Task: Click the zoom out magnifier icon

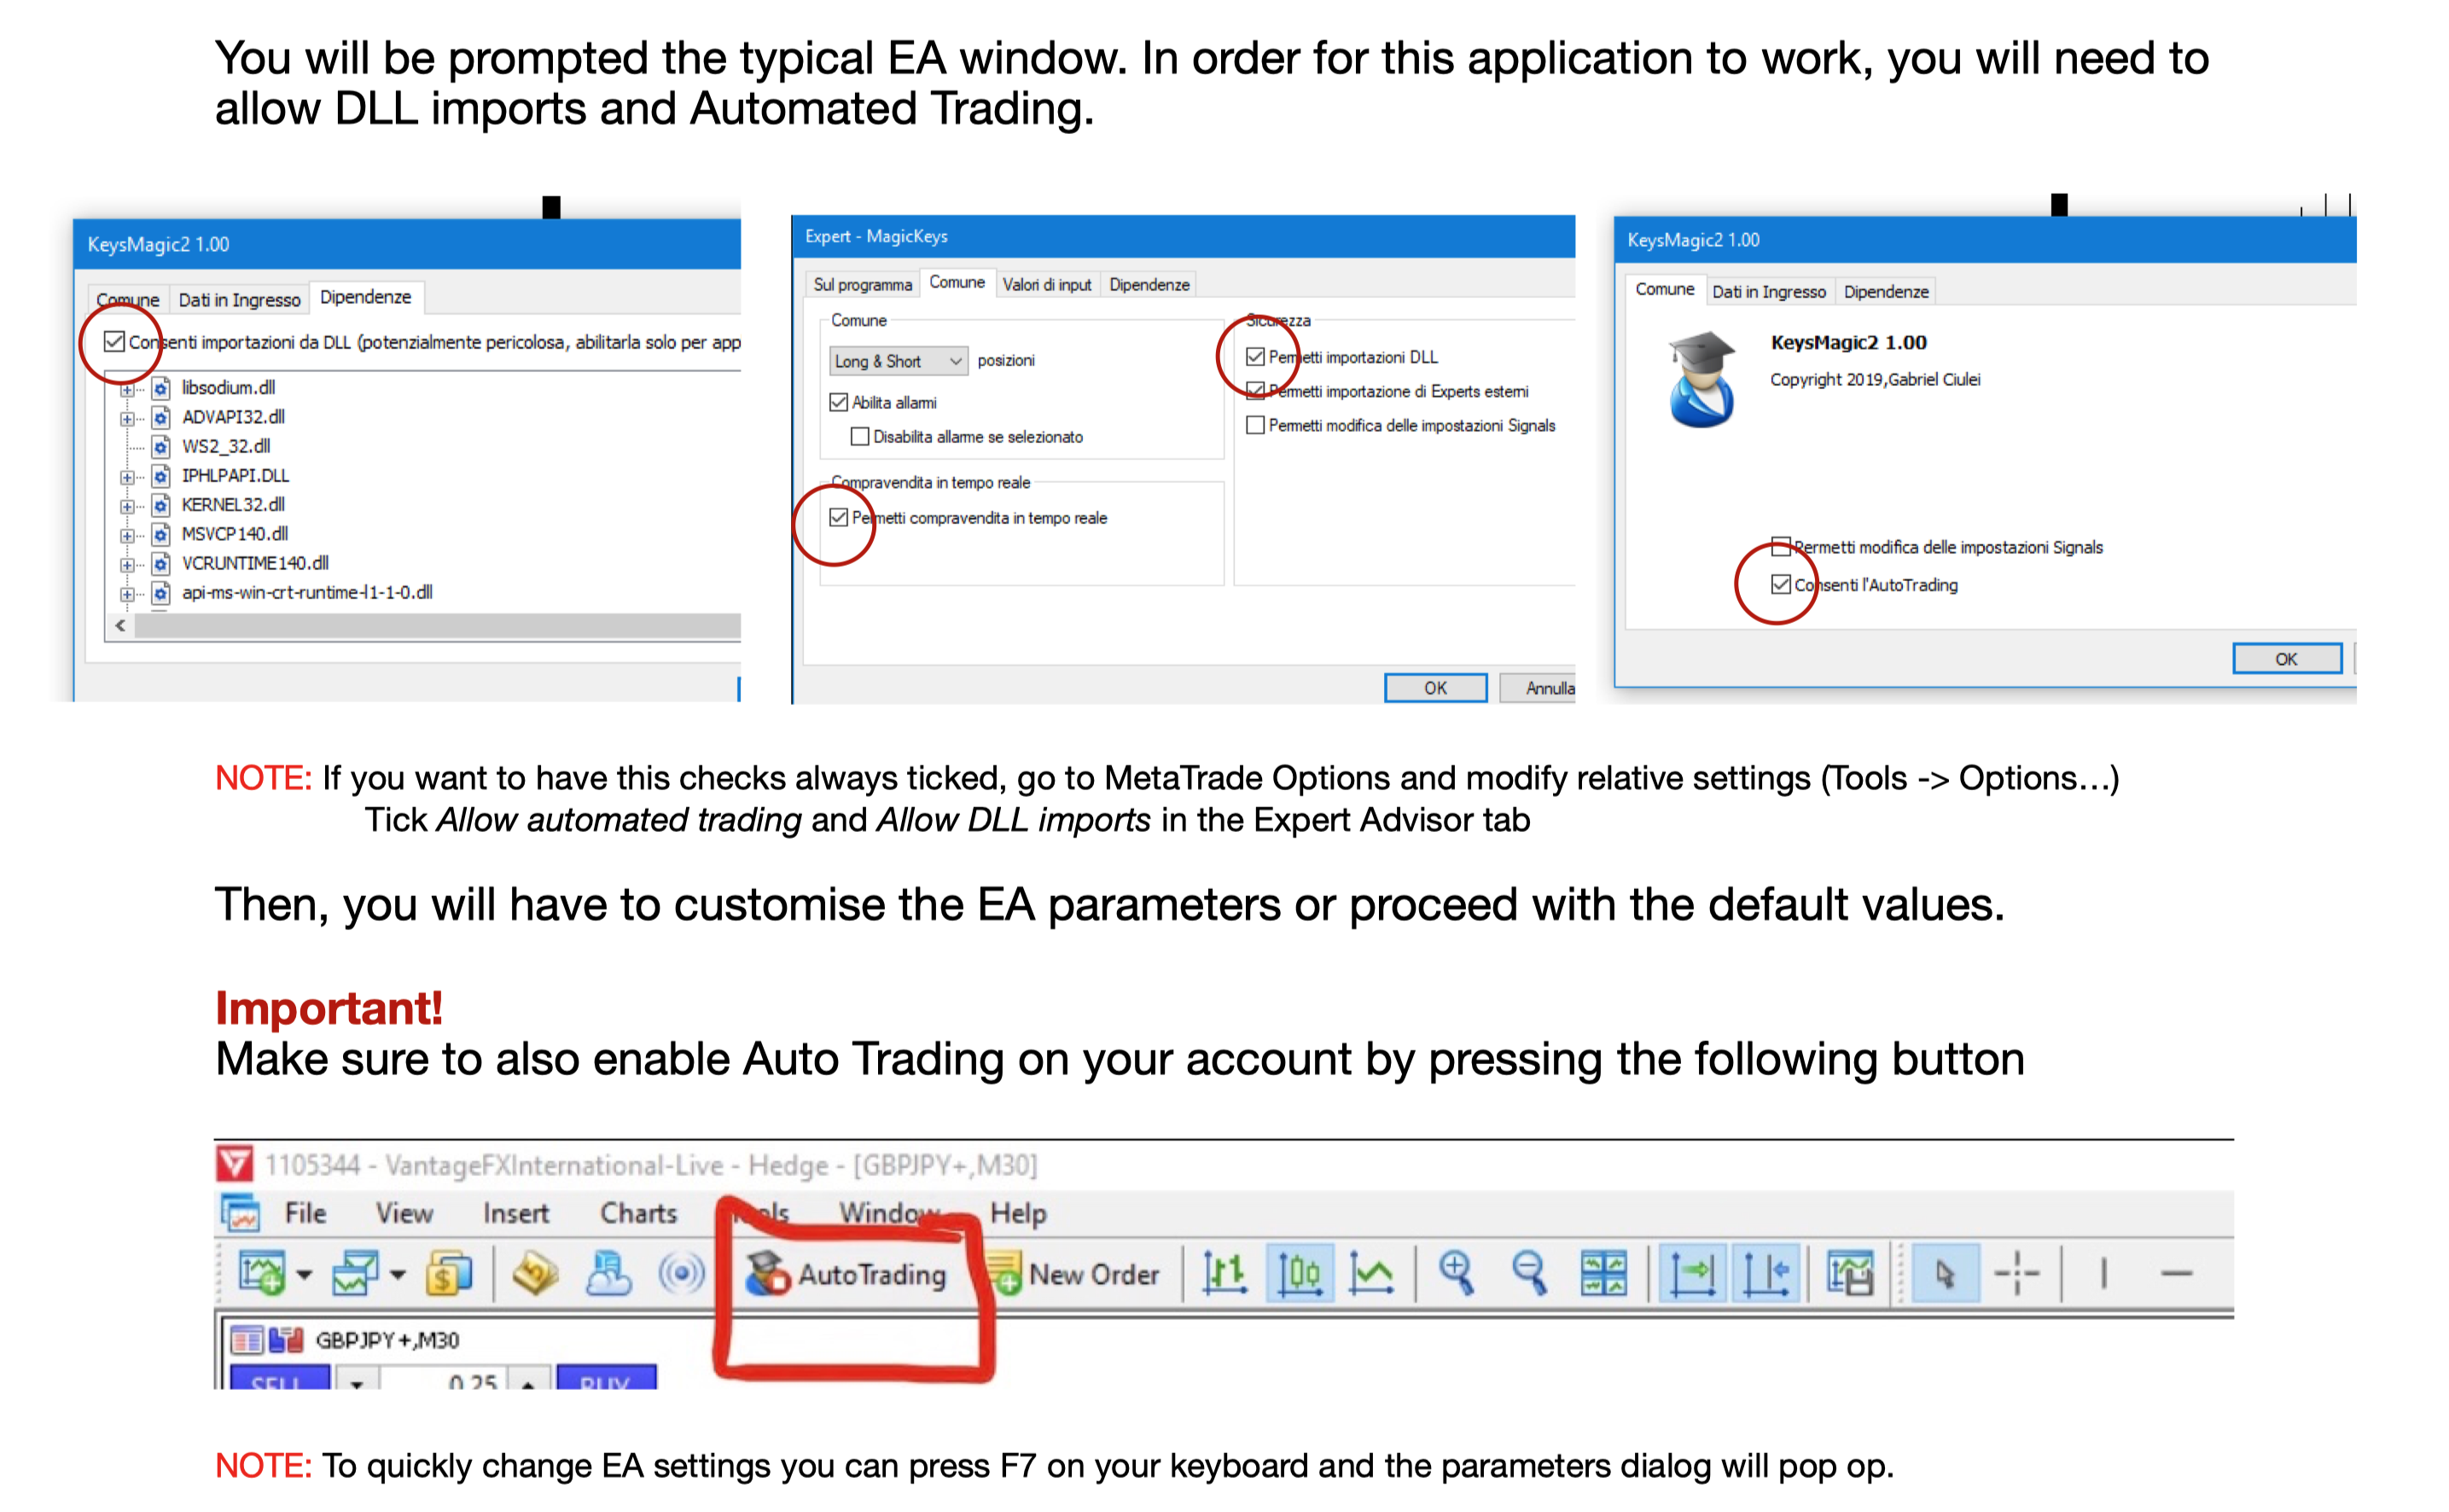Action: click(x=1529, y=1273)
